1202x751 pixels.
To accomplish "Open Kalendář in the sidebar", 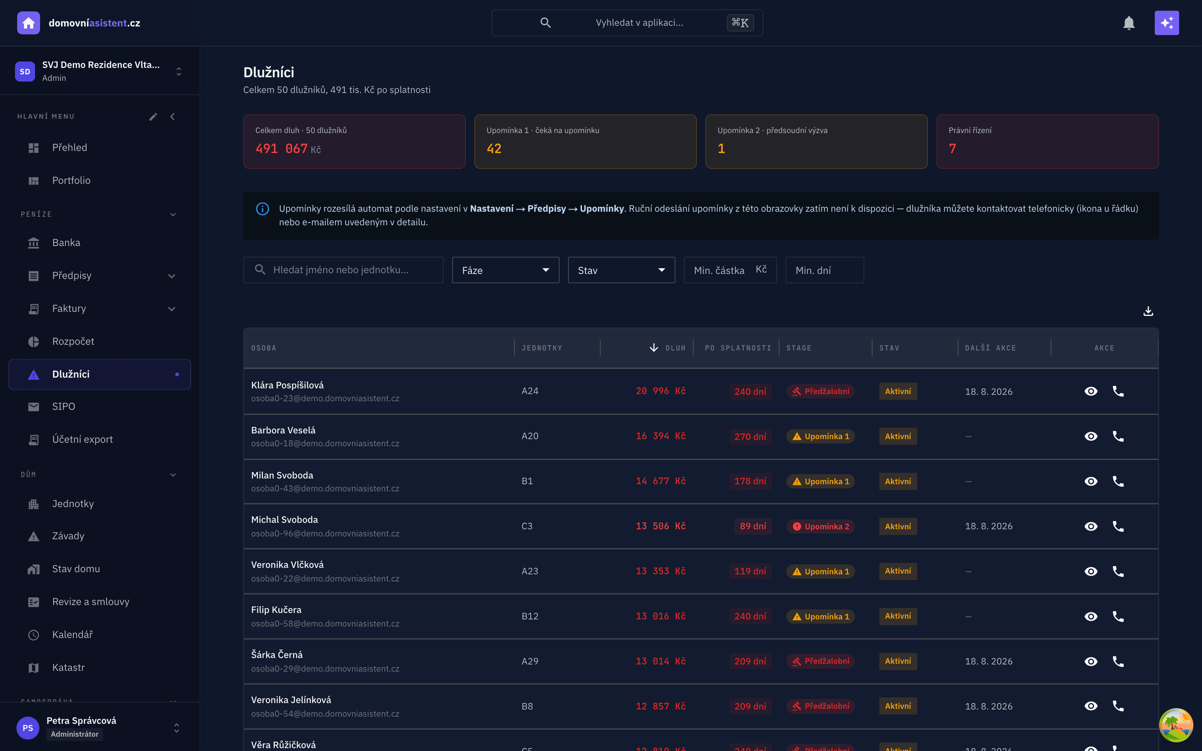I will 99,635.
